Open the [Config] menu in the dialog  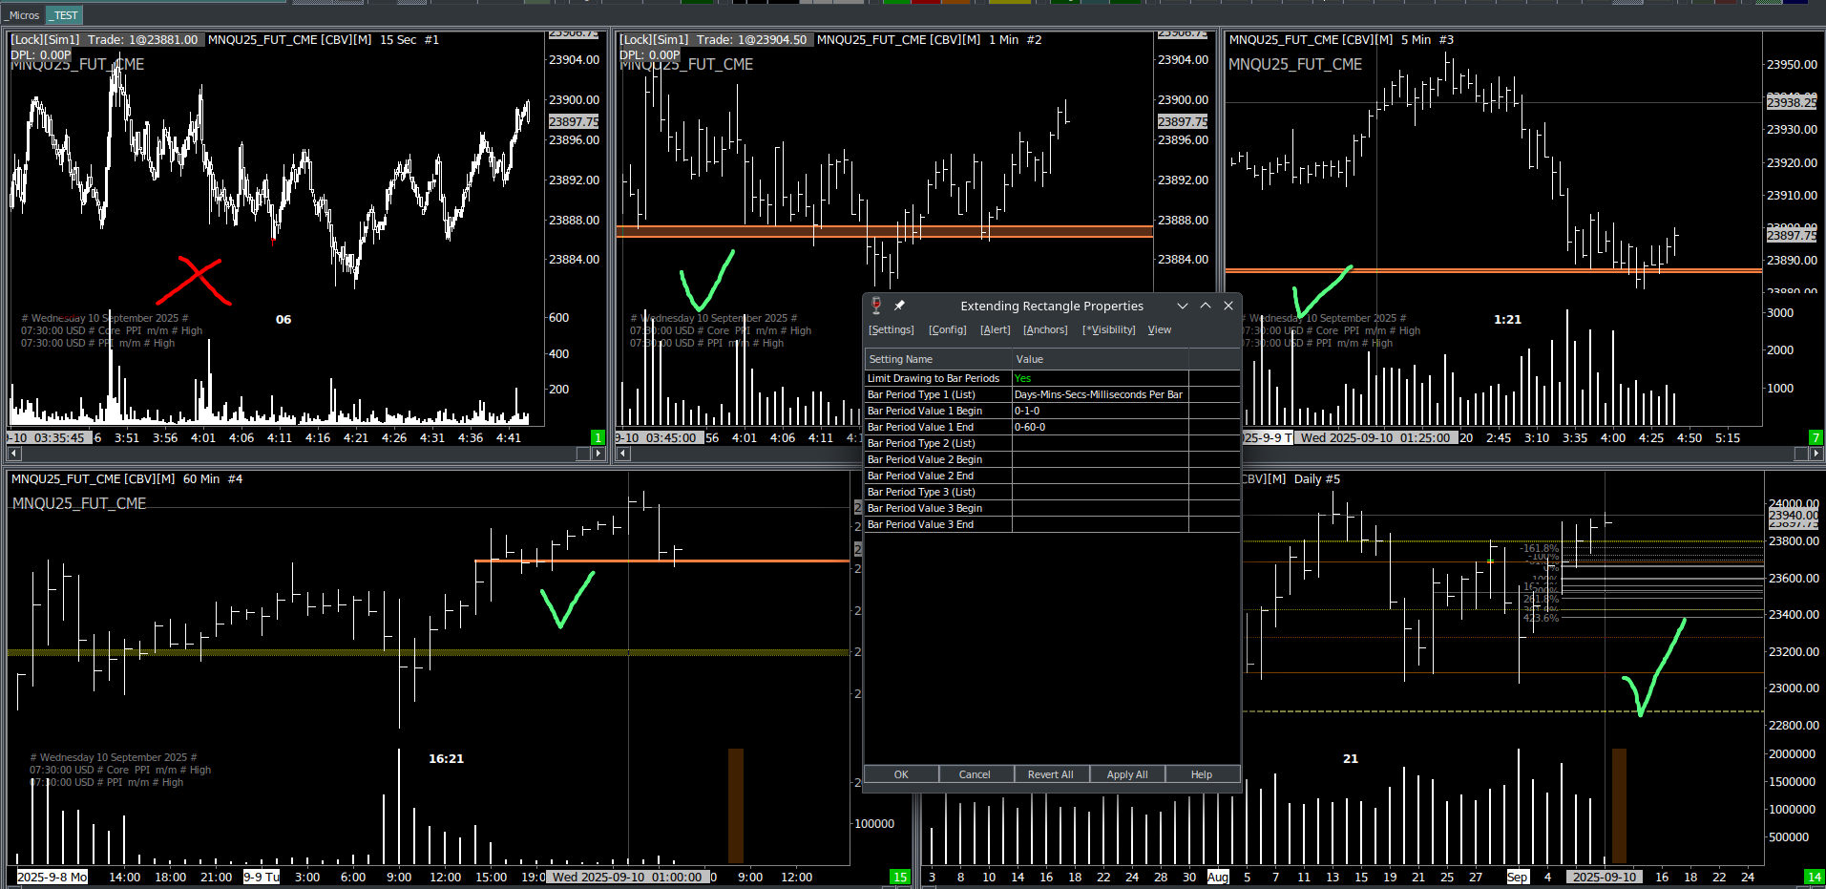948,329
